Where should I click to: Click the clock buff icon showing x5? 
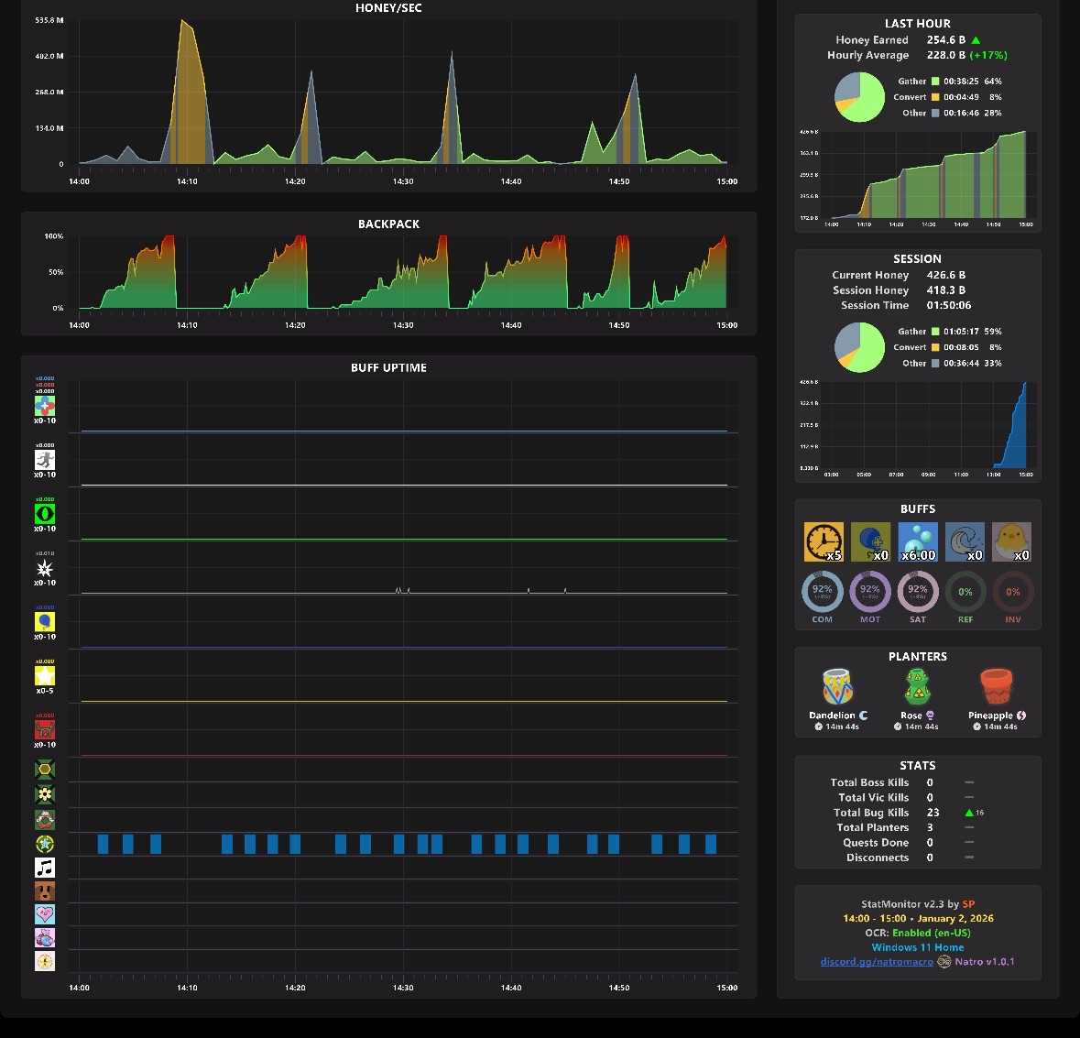click(x=824, y=541)
